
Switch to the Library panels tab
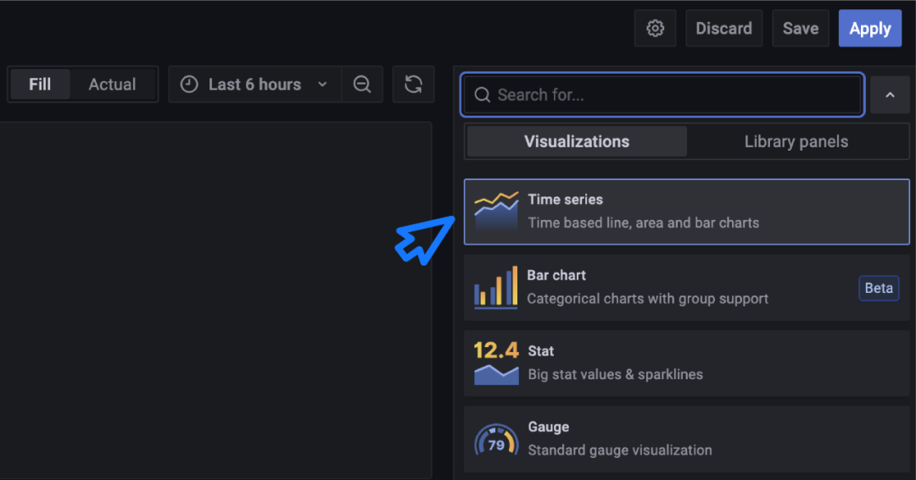click(796, 141)
